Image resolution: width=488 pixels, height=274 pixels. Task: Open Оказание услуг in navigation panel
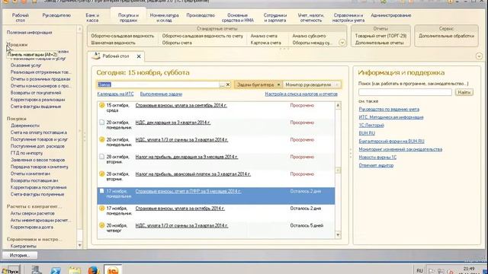[26, 65]
